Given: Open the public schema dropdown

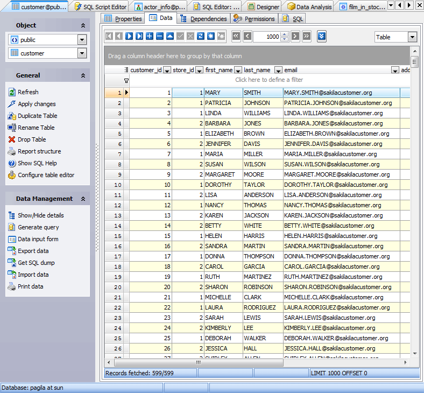Looking at the screenshot, I should point(82,40).
